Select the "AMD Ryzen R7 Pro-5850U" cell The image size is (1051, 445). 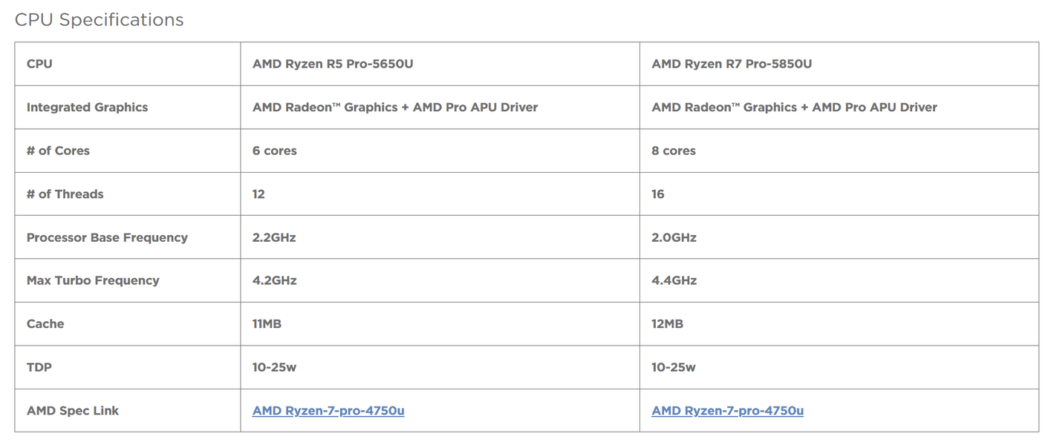tap(732, 64)
